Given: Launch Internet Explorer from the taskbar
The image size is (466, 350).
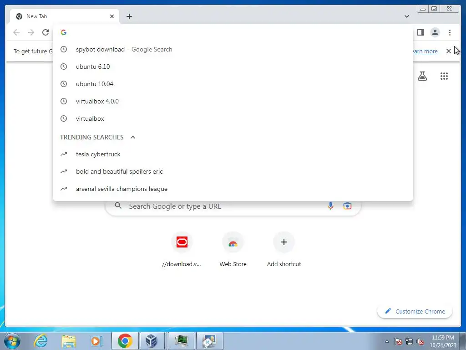Looking at the screenshot, I should (41, 341).
